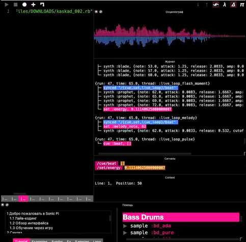
Task: Click the plus Save icon in toolbar
Action: point(33,5)
